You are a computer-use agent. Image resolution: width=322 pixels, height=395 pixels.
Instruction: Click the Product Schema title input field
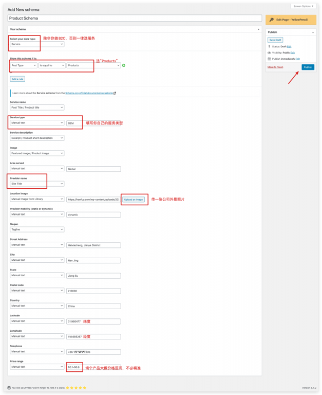(x=134, y=18)
